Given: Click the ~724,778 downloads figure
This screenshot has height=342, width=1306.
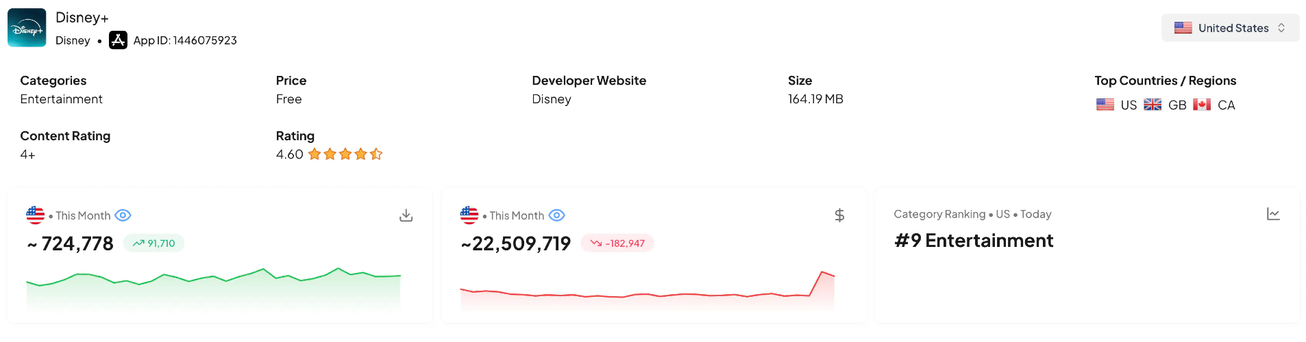Looking at the screenshot, I should (71, 244).
